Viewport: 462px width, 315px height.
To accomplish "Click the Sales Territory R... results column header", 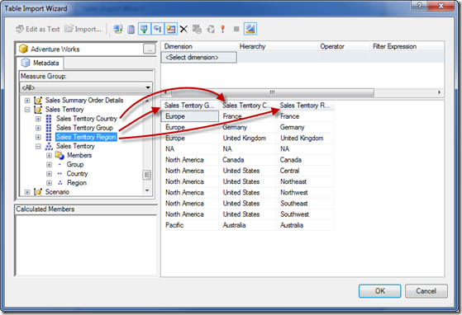I will pyautogui.click(x=305, y=106).
